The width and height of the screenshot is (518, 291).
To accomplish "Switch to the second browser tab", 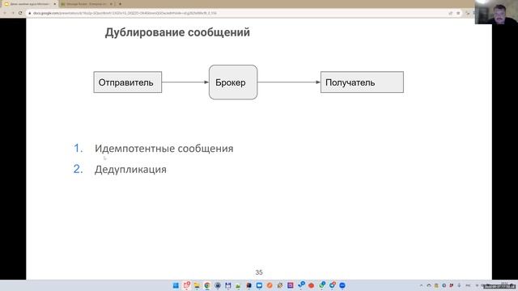I will pyautogui.click(x=87, y=4).
